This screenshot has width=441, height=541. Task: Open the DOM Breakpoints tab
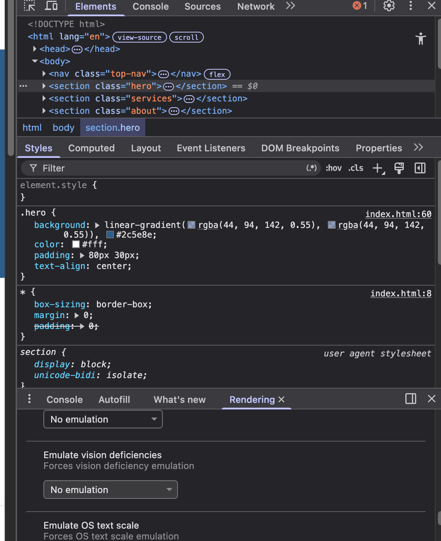click(300, 148)
